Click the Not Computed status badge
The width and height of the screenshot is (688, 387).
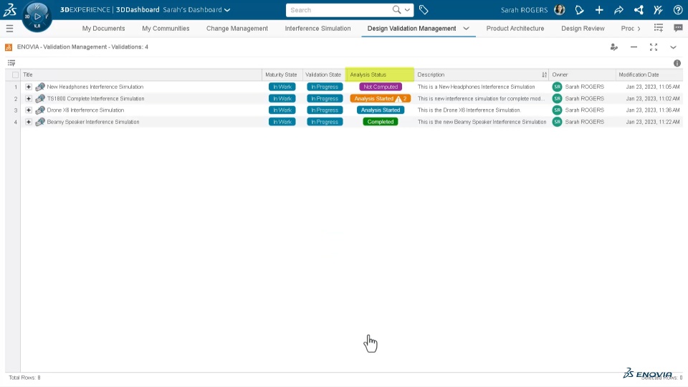(x=381, y=87)
